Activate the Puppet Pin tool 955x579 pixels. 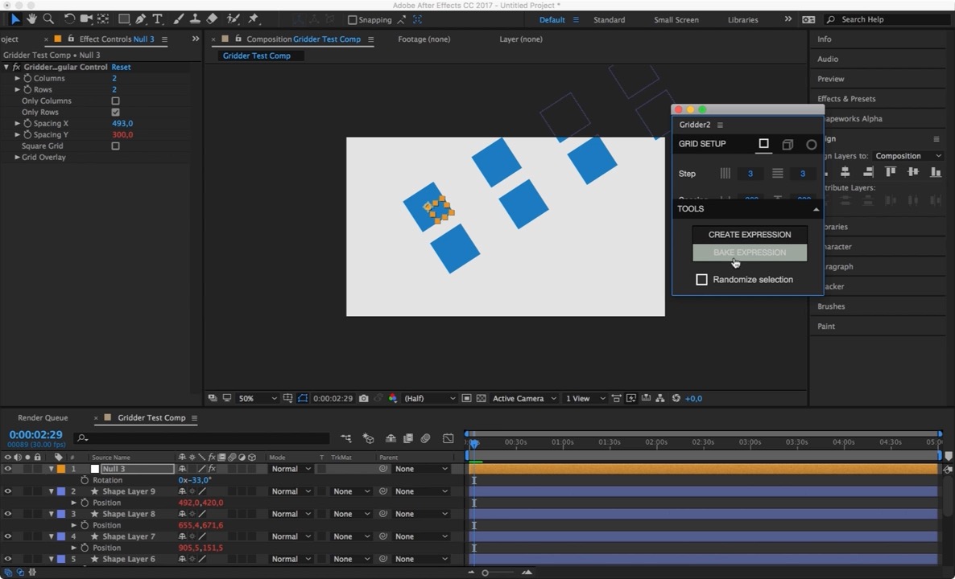(x=253, y=18)
